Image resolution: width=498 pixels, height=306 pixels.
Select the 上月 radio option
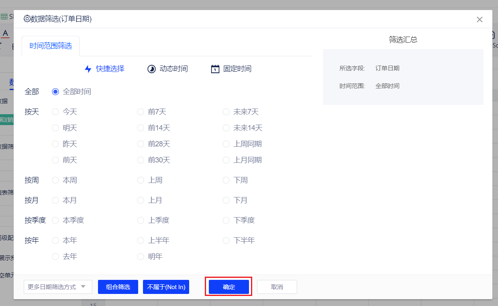pyautogui.click(x=141, y=200)
